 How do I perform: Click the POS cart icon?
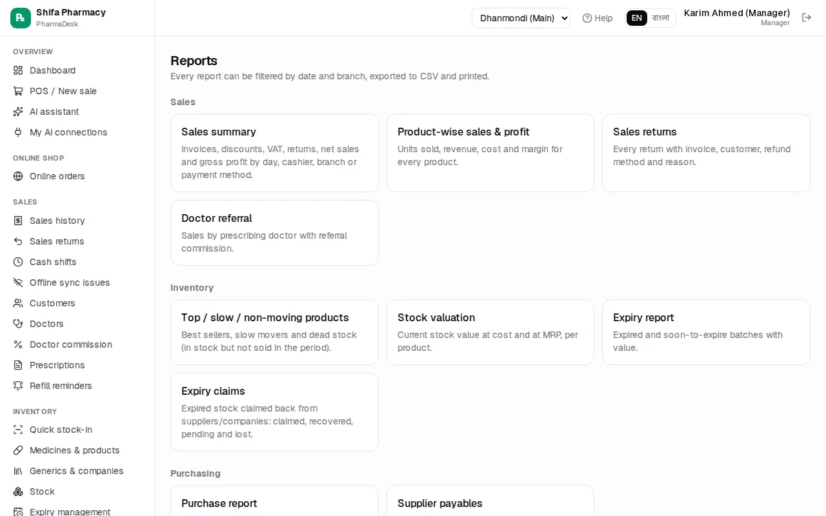(18, 91)
